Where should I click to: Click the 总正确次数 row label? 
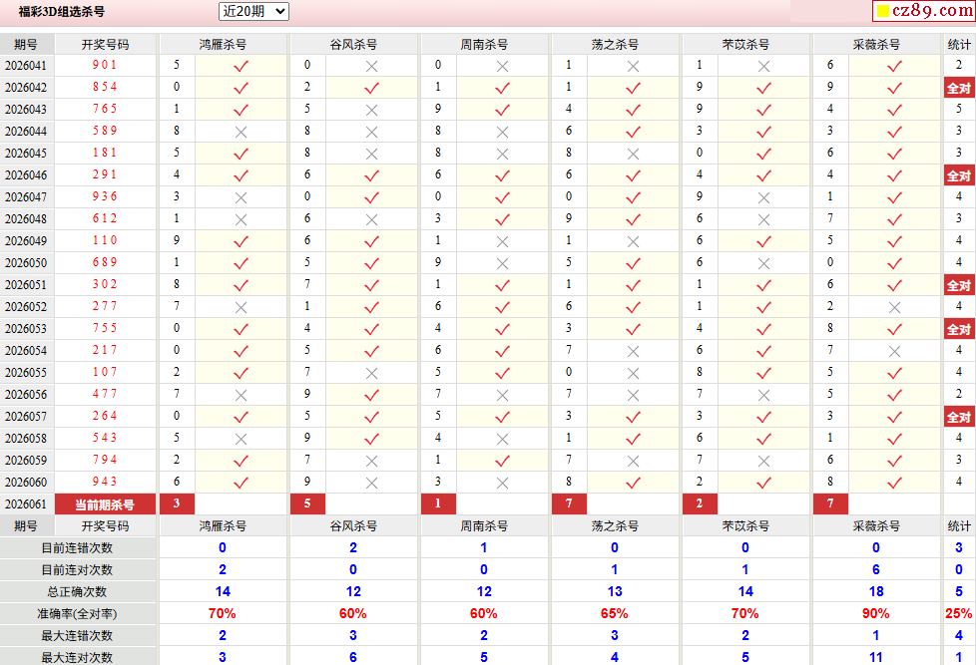coord(77,591)
